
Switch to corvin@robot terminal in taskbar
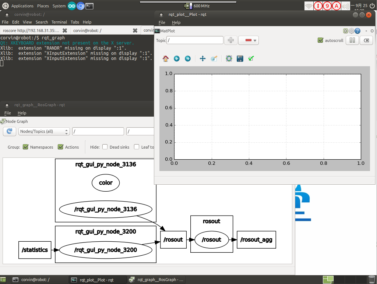(x=40, y=280)
